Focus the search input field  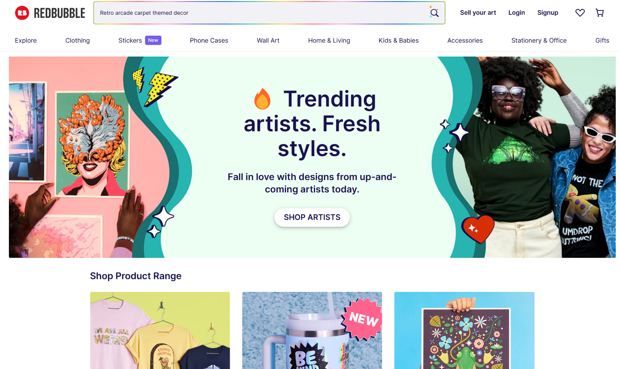tap(262, 13)
